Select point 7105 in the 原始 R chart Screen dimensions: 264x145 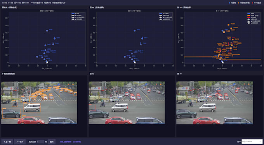(53, 44)
